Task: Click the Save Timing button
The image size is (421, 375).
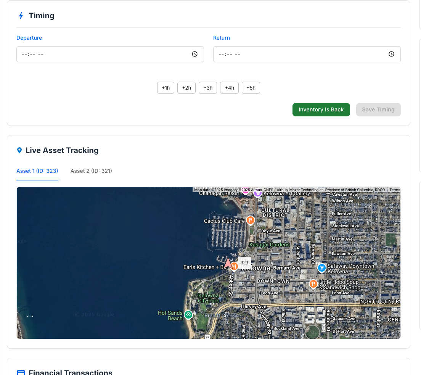Action: coord(378,109)
